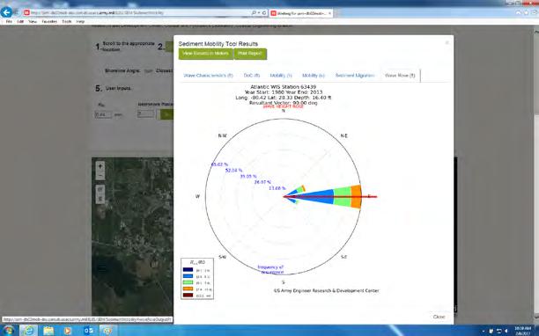539x336 pixels.
Task: Open the Sediment Migration tab
Action: tap(355, 76)
